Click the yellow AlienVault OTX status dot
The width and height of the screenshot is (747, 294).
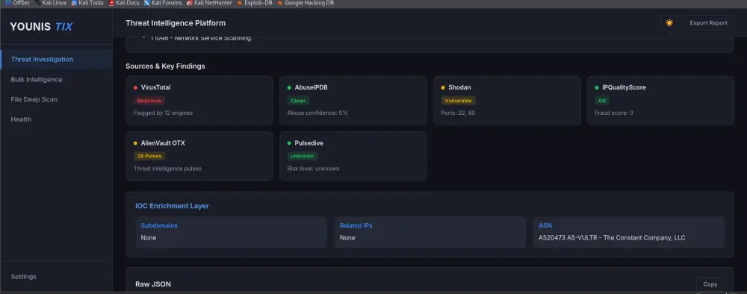pos(135,143)
